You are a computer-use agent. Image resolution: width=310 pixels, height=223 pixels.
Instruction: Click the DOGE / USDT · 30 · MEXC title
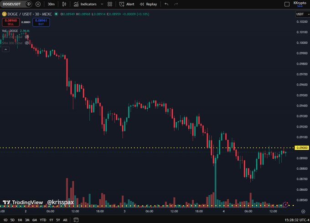(30, 14)
